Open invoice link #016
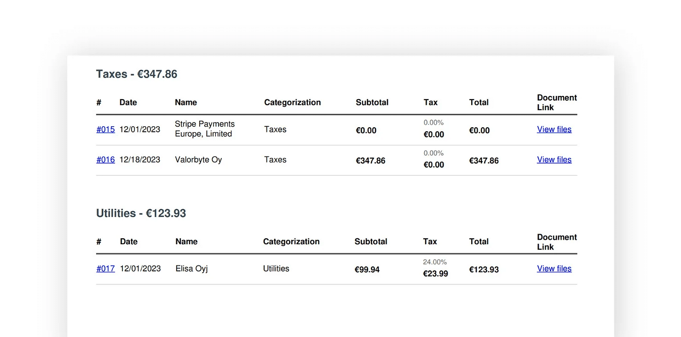Viewport: 681px width, 337px height. tap(105, 160)
